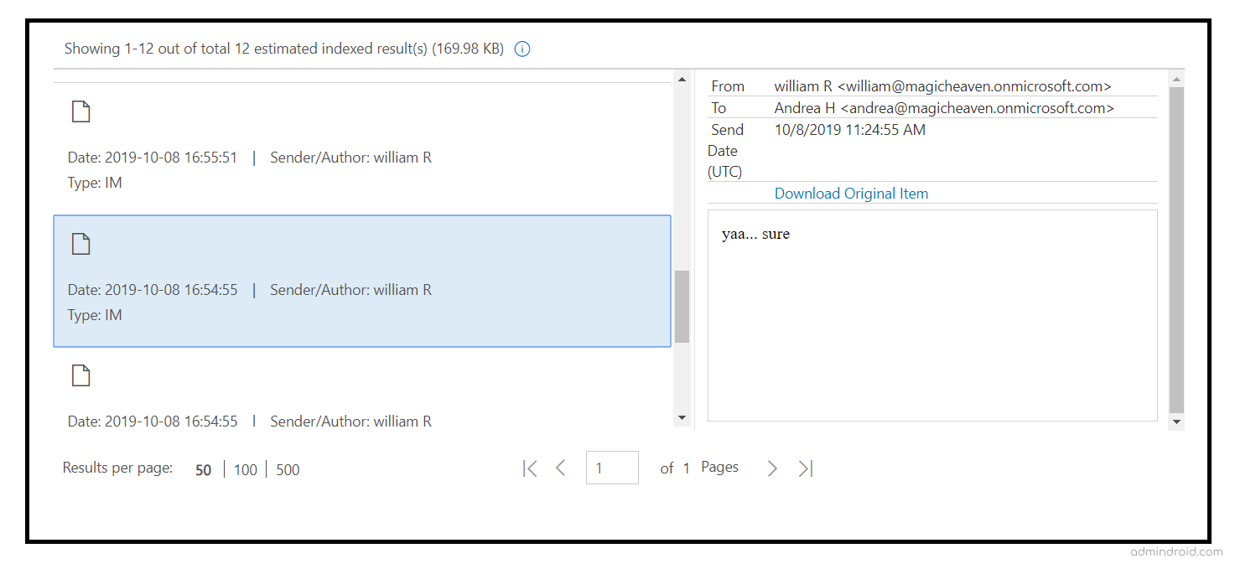Viewport: 1235px width, 569px height.
Task: Select william R's sender email address
Action: (x=943, y=85)
